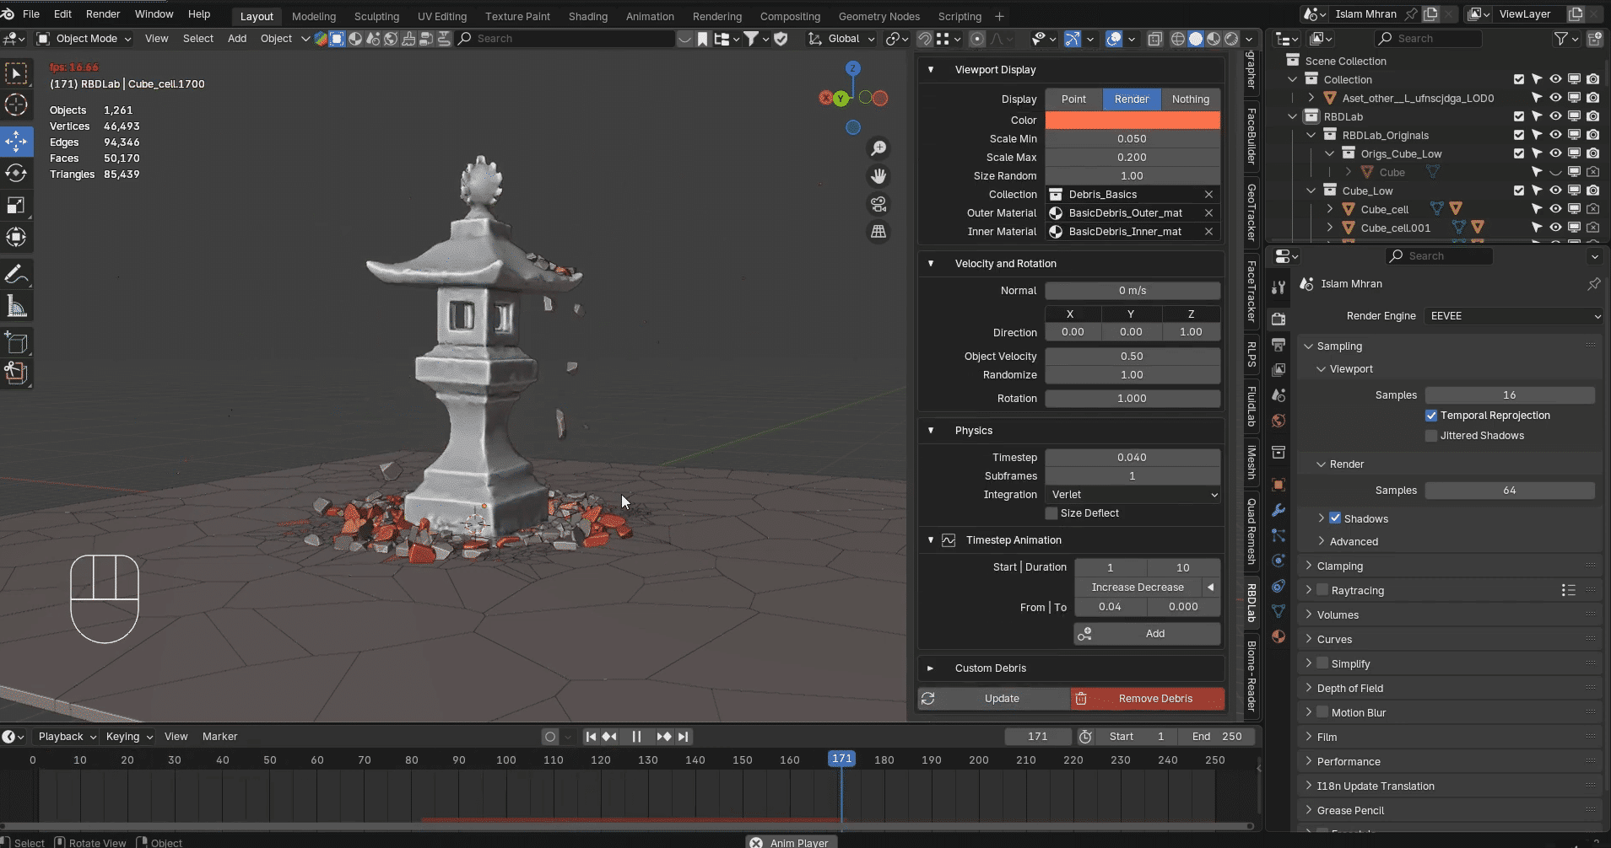Click the Zoom viewport magnifier icon
This screenshot has width=1611, height=848.
[878, 148]
